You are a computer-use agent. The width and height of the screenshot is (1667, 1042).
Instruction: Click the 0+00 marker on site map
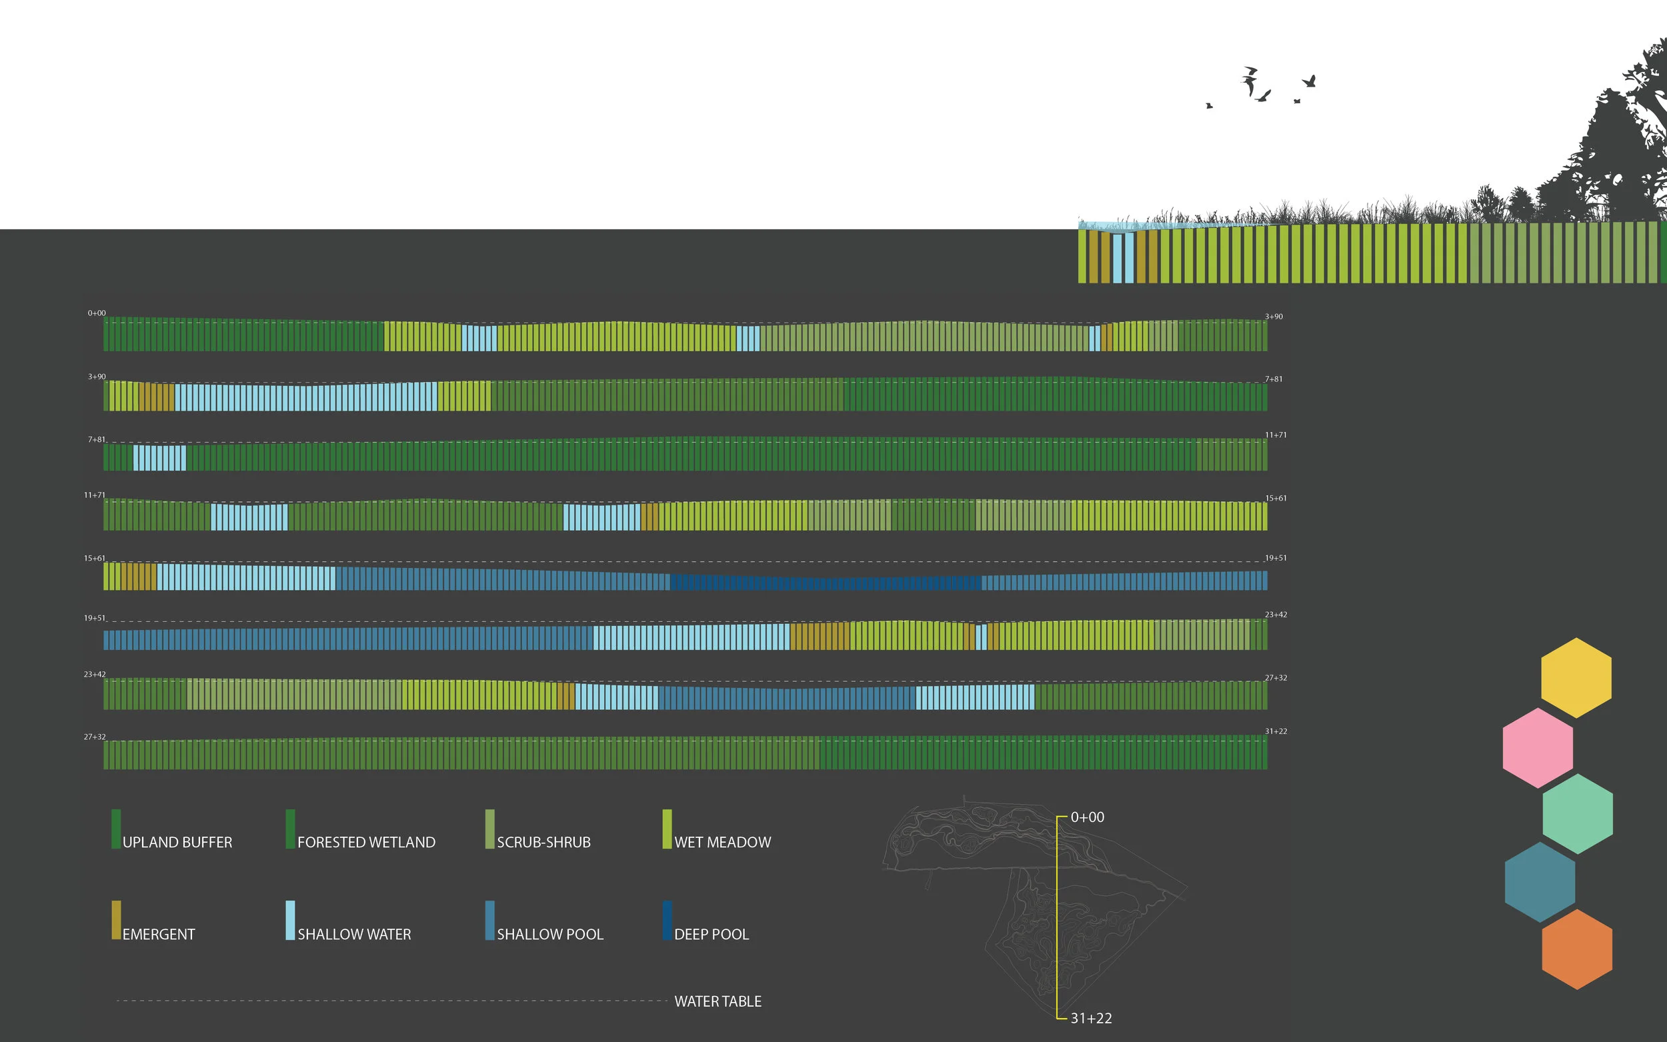click(x=1087, y=817)
